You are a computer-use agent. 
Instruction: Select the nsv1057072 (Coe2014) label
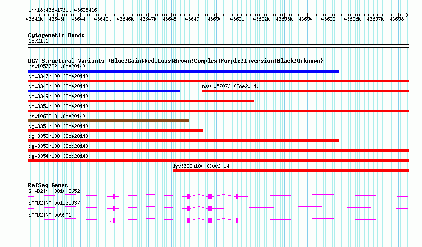230,86
